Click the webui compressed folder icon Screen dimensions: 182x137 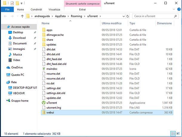click(x=44, y=112)
